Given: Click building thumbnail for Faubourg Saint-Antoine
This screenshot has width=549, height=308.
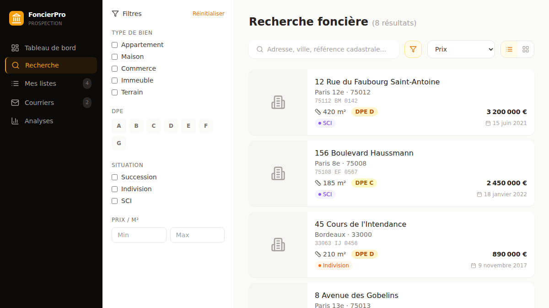Looking at the screenshot, I should coord(278,102).
